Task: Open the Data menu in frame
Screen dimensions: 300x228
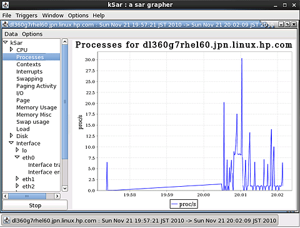Action: 11,34
